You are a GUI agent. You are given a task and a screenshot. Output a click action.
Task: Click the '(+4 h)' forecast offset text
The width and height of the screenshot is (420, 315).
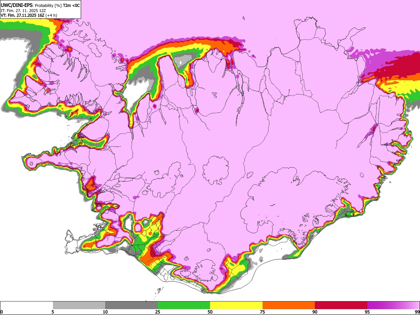51,15
